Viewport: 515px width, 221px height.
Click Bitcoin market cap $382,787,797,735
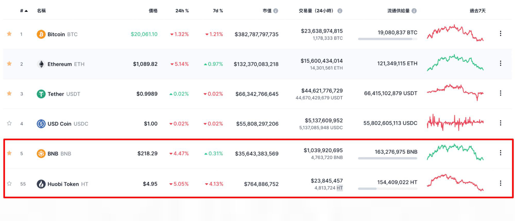tap(256, 34)
